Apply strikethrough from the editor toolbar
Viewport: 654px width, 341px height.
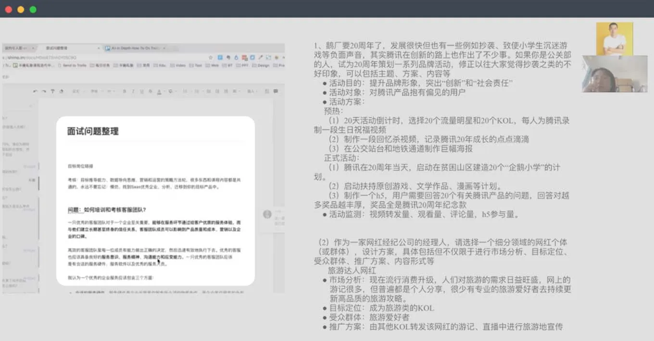click(150, 91)
